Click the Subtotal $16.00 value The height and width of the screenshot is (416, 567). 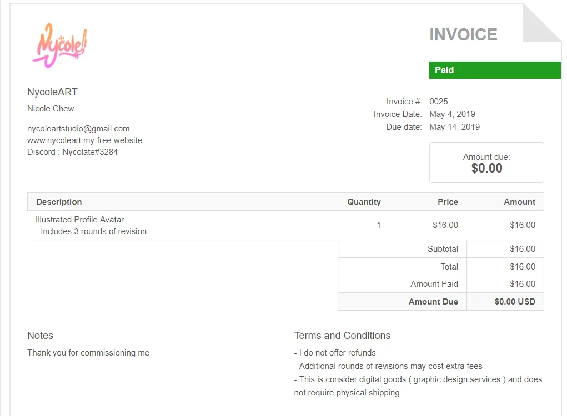click(x=523, y=249)
